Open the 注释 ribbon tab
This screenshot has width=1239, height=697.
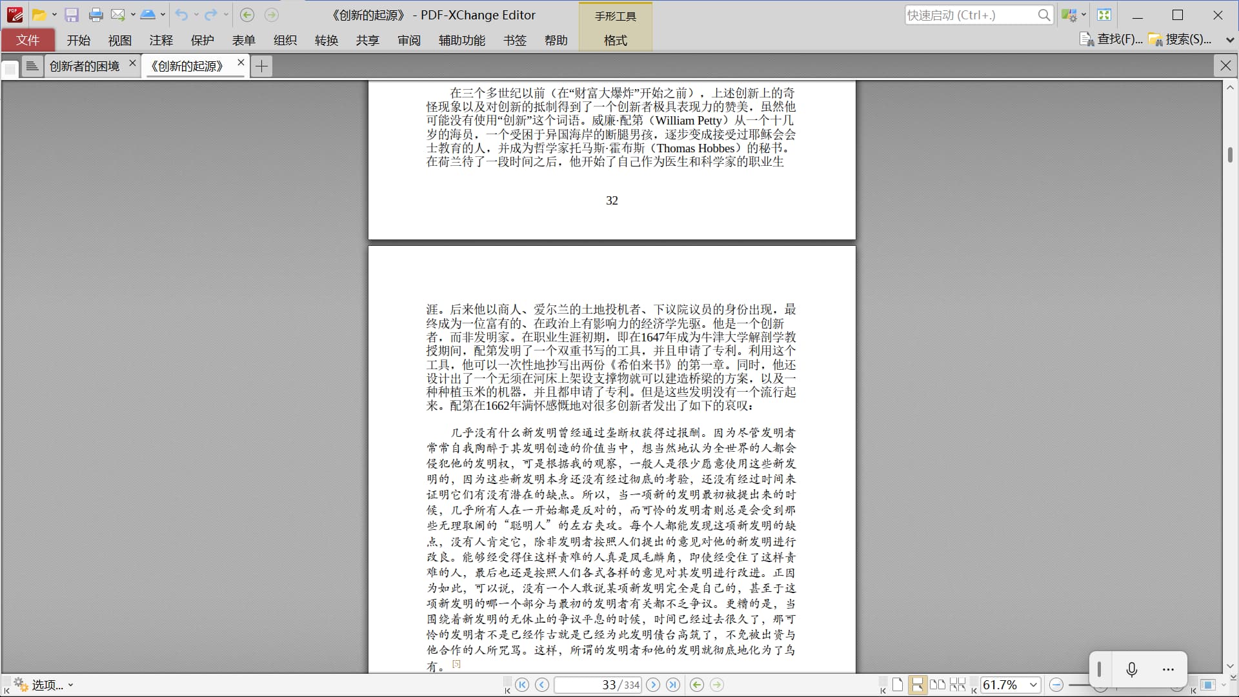(x=161, y=40)
